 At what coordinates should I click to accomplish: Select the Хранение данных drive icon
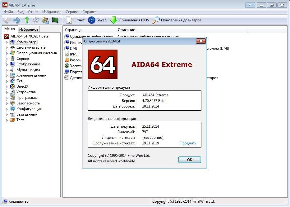coord(12,75)
